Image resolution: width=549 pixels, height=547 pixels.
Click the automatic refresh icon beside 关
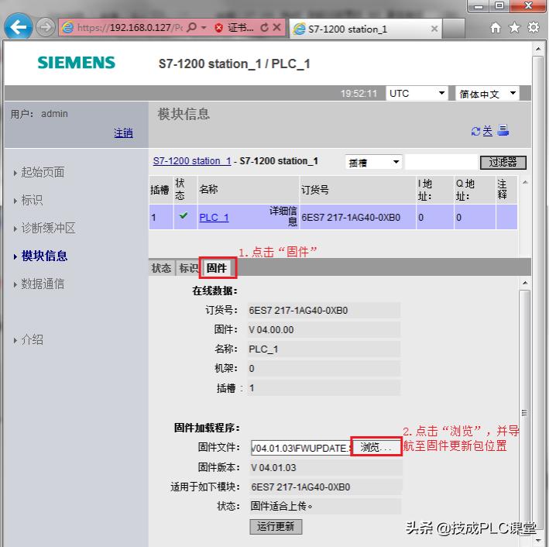(475, 132)
